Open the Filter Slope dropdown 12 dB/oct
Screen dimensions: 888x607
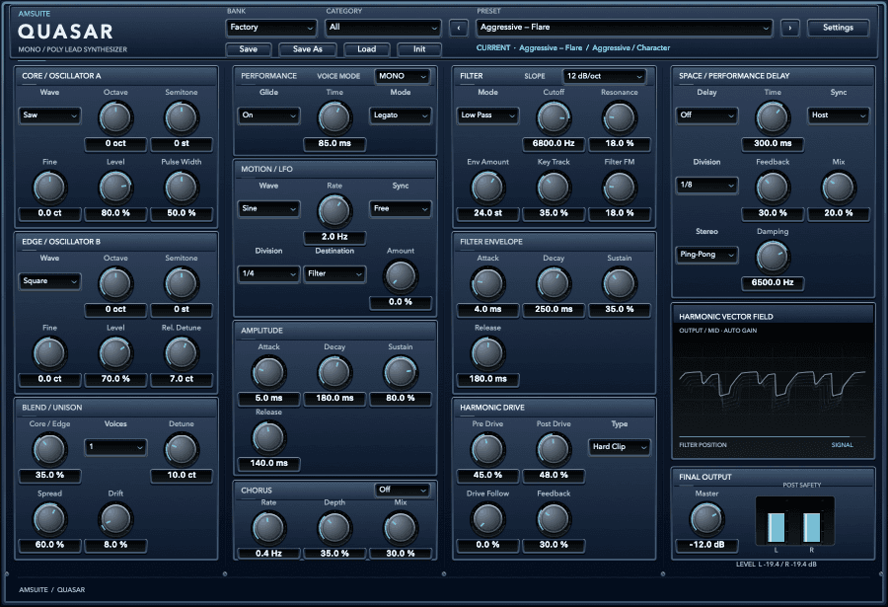coord(604,76)
